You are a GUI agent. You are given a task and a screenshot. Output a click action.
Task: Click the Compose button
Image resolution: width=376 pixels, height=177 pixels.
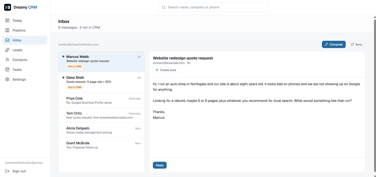334,44
